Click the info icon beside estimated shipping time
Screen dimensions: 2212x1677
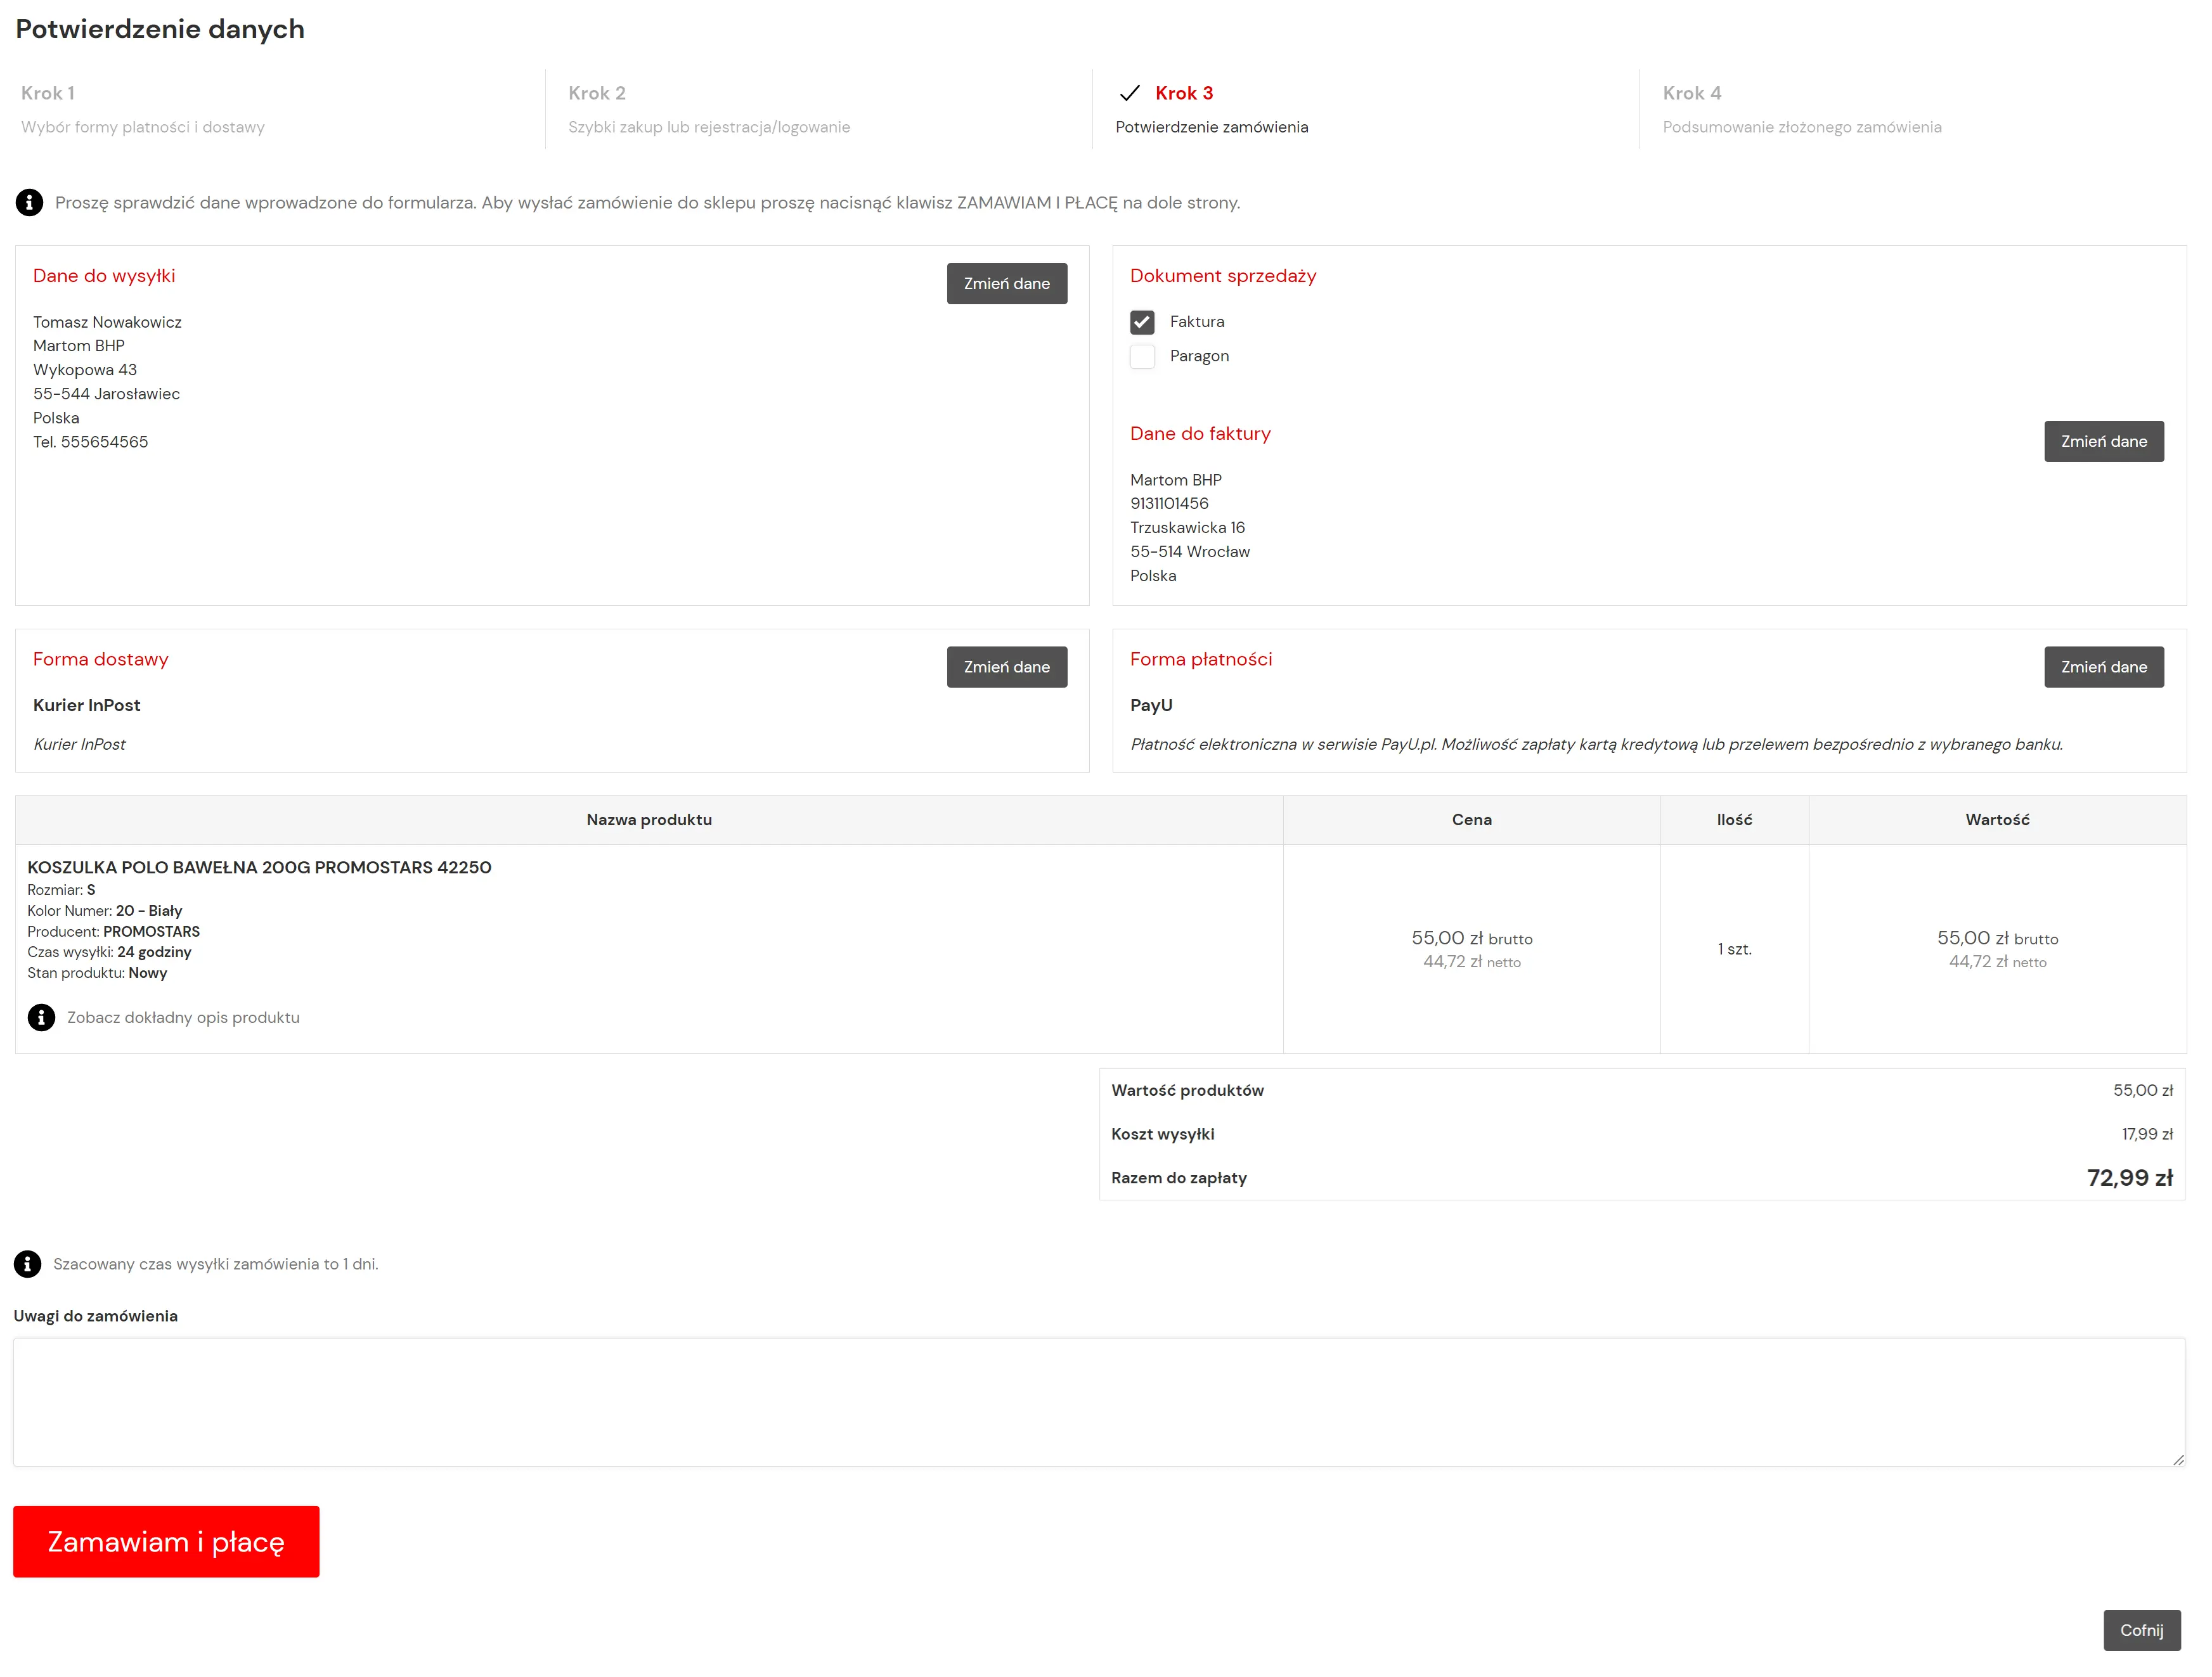pos(27,1264)
